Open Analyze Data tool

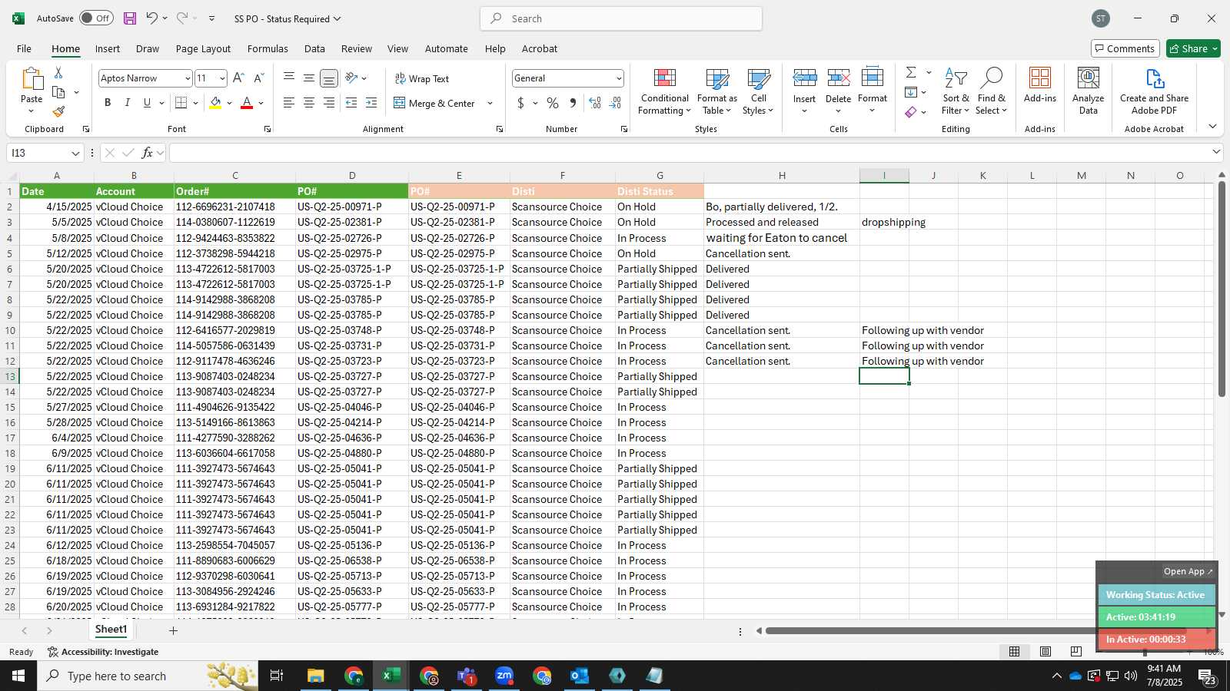click(x=1088, y=91)
